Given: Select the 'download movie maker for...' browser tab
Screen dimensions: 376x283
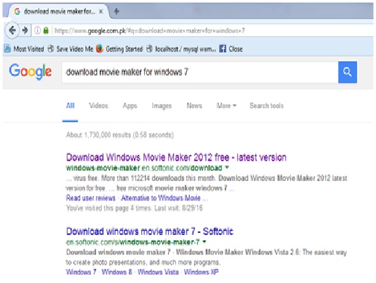Looking at the screenshot, I should (58, 11).
